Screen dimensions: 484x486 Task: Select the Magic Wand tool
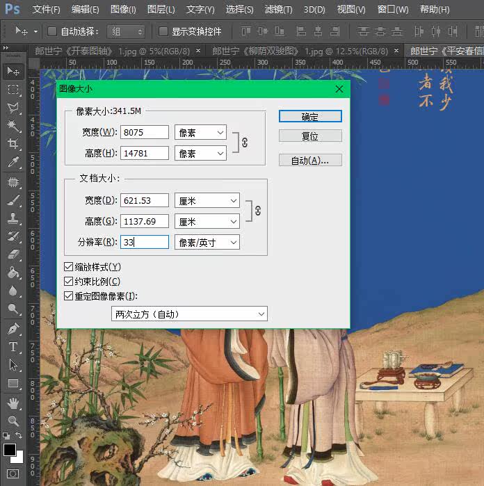coord(13,126)
